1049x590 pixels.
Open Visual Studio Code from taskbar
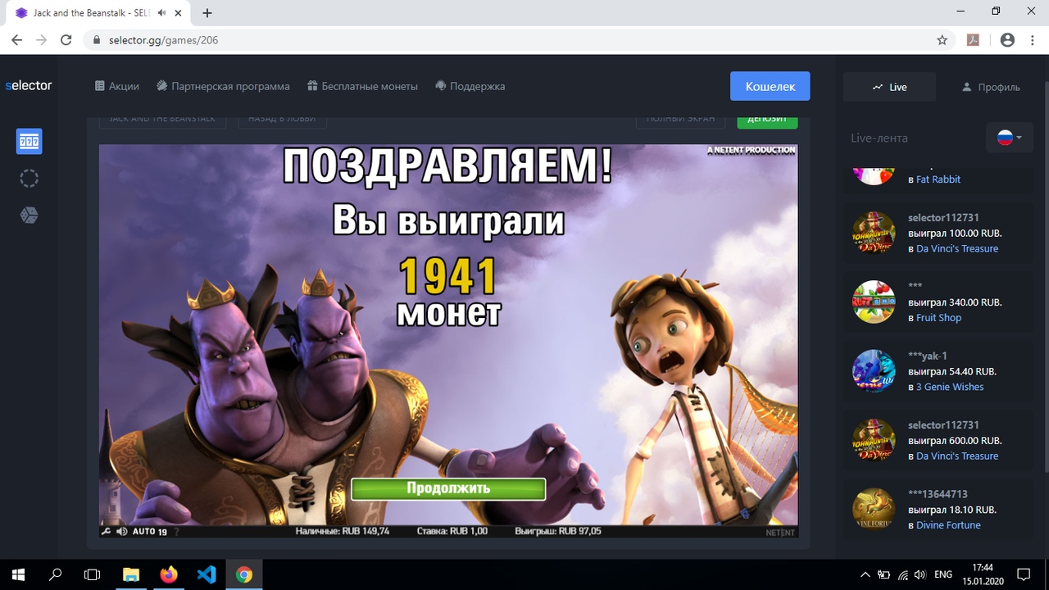point(207,574)
